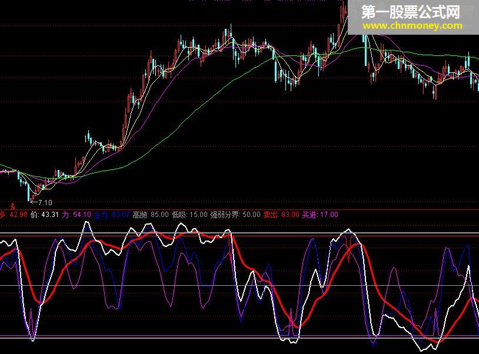This screenshot has height=354, width=479.
Task: Click the '卖出: 83.00' indicator label
Action: pos(281,215)
